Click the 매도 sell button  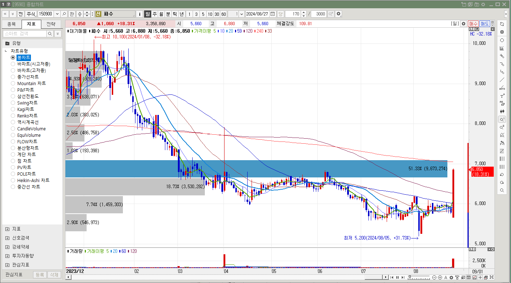pos(484,23)
